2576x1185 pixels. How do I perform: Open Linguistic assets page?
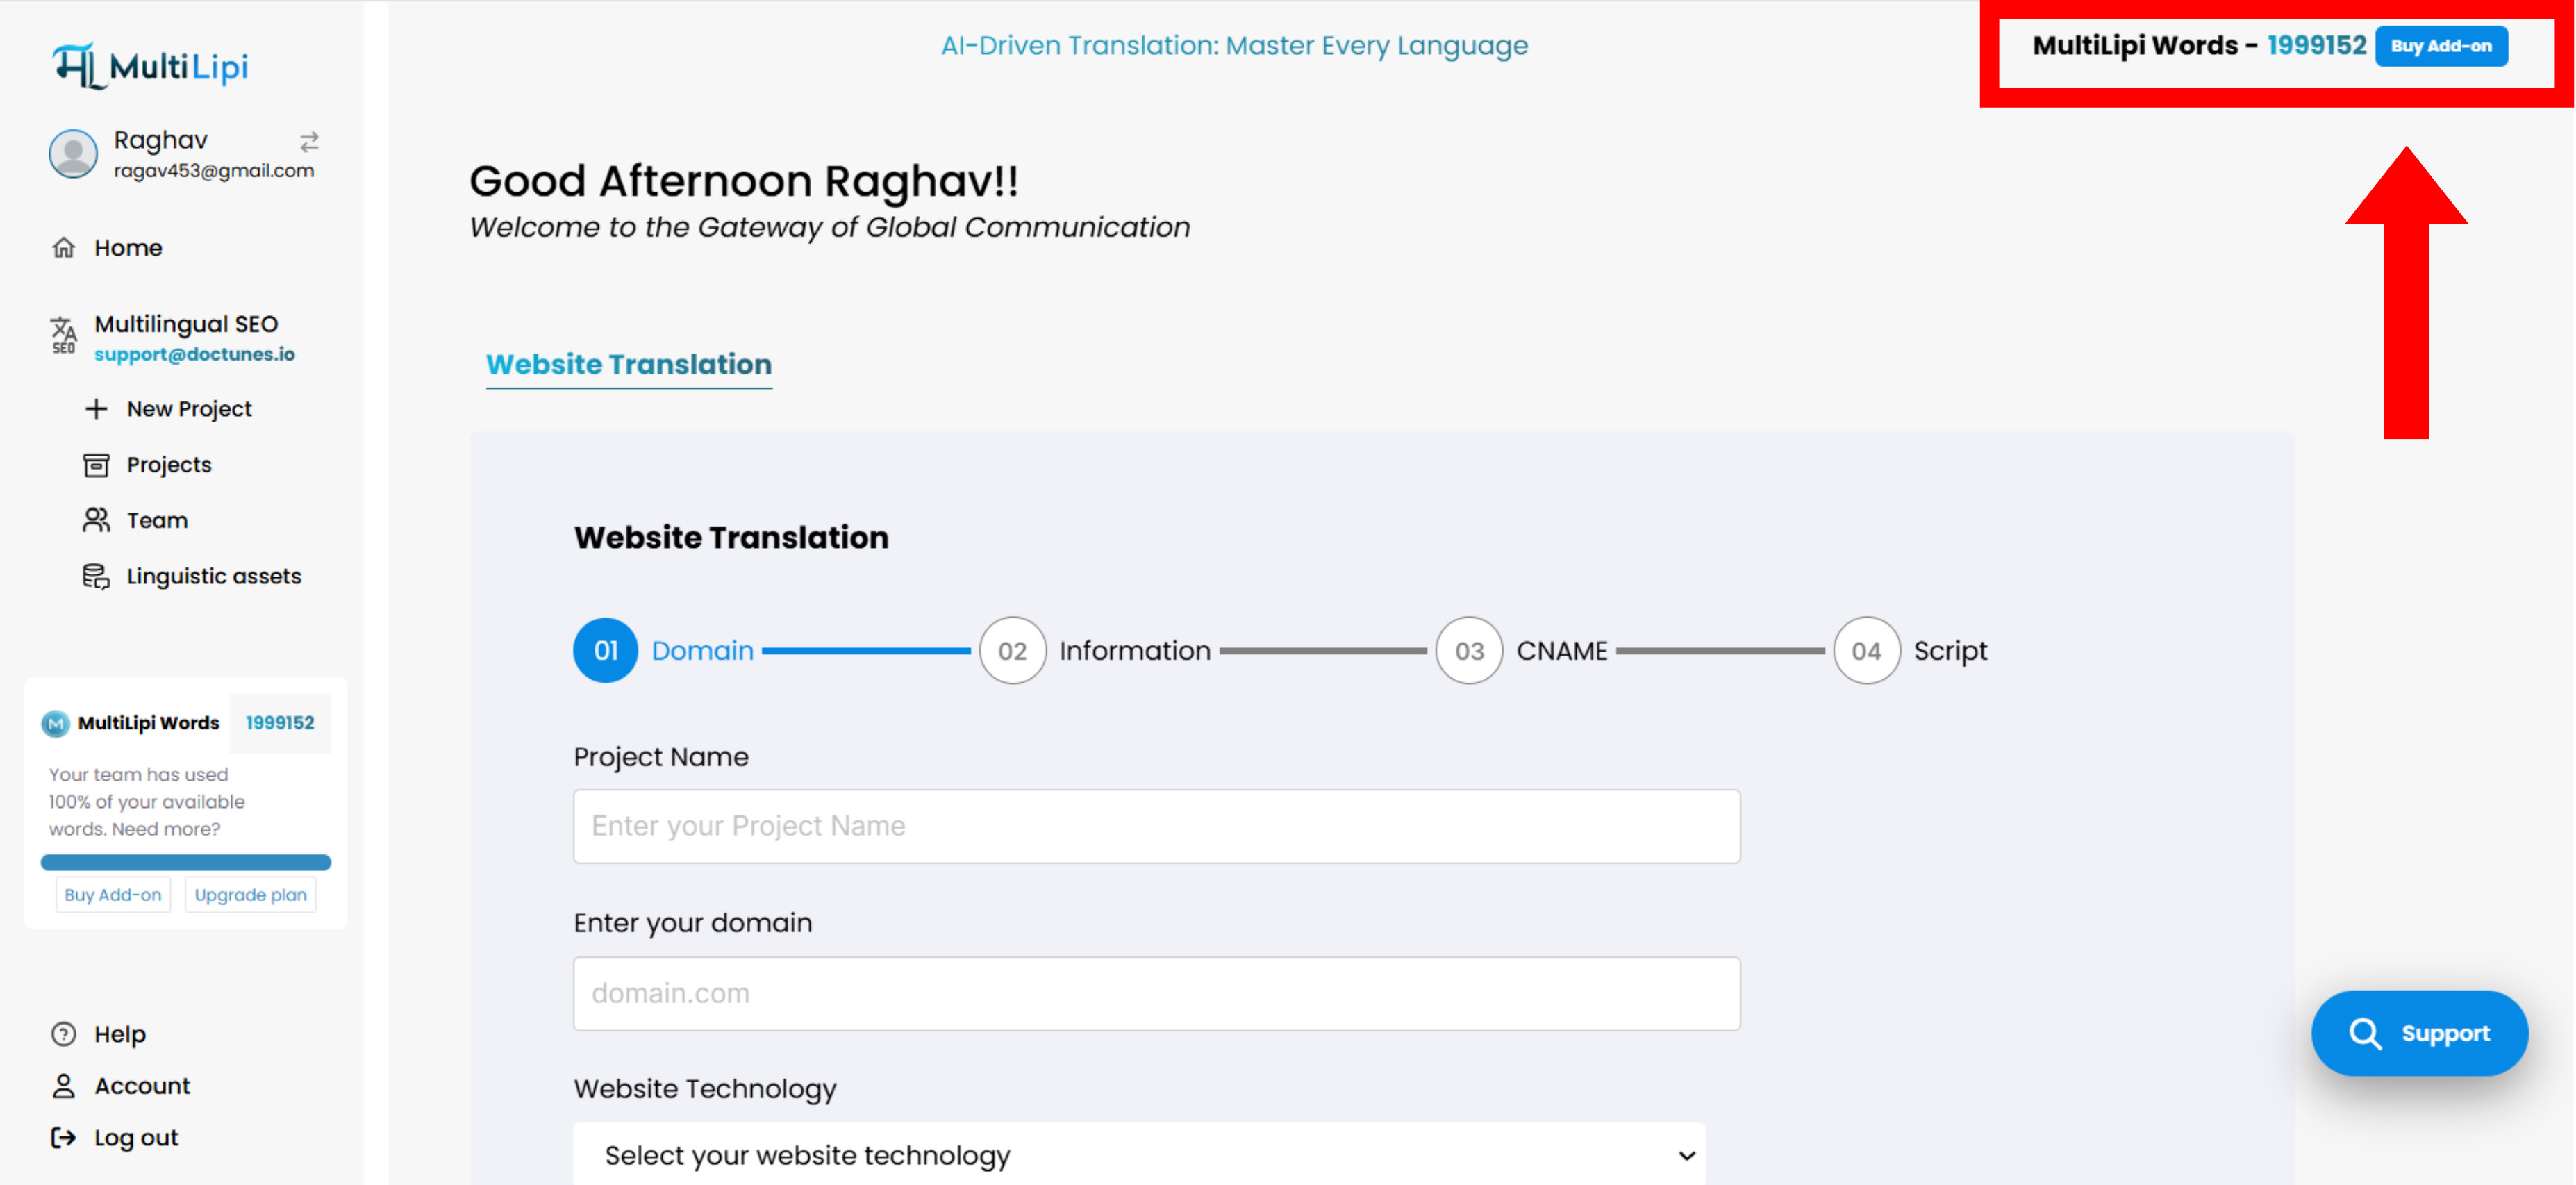pos(214,576)
